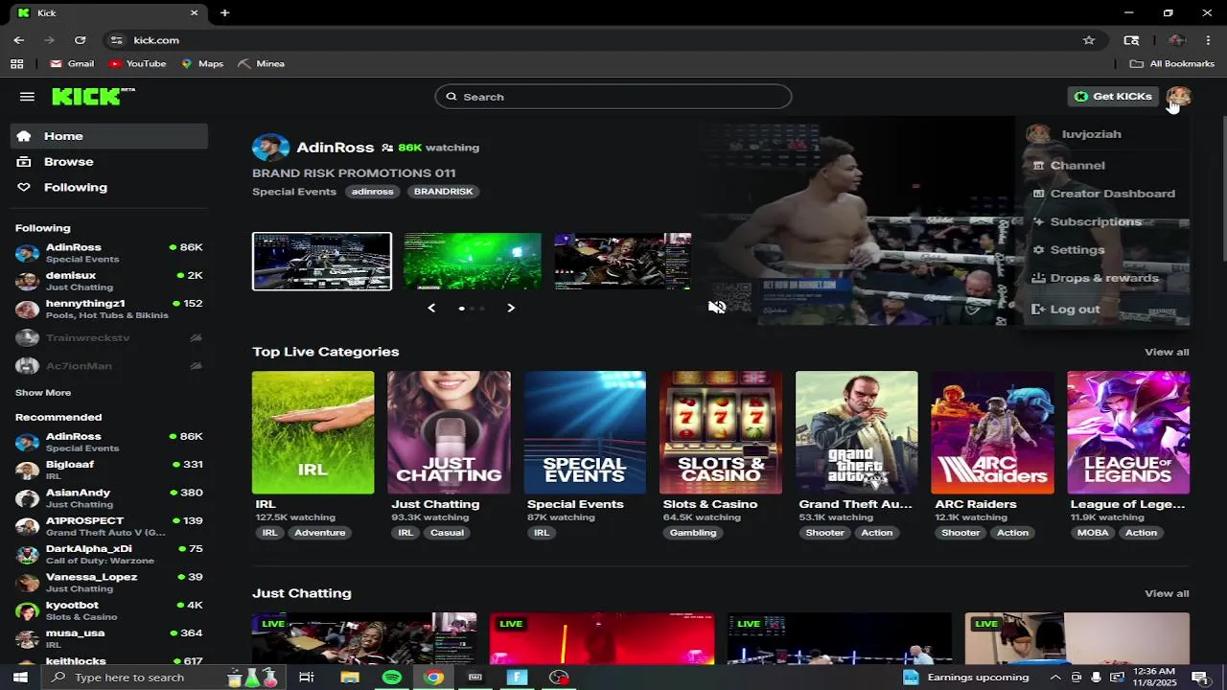Open new browser tab
The height and width of the screenshot is (690, 1227).
pos(224,12)
